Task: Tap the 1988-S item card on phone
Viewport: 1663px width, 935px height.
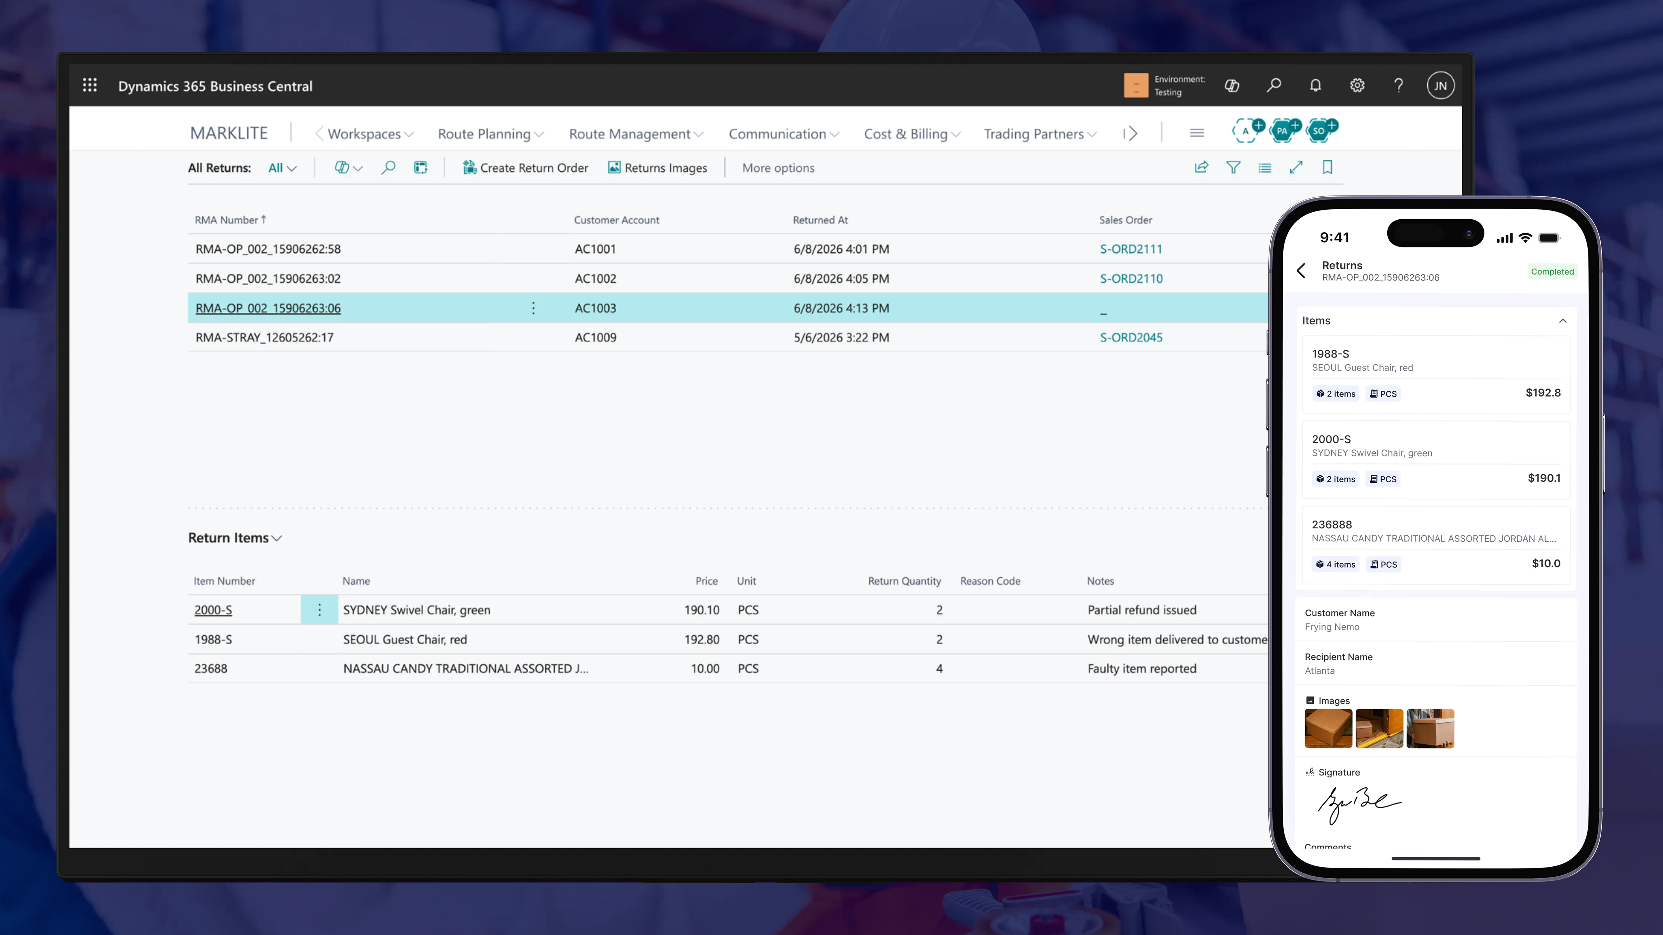Action: [x=1436, y=374]
